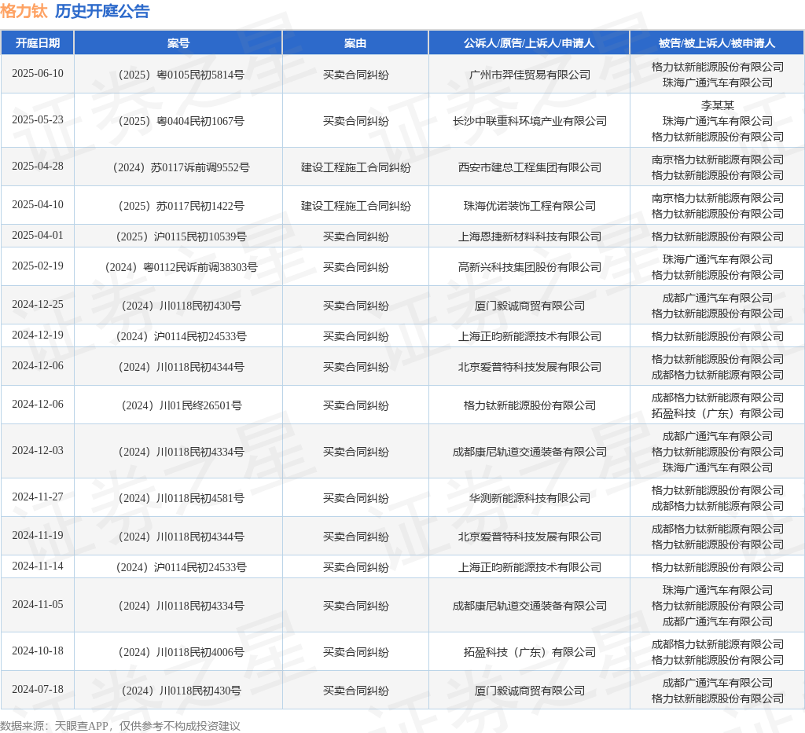Click plaintiff 西安市建总工程集团有限公司
Image resolution: width=805 pixels, height=733 pixels.
pos(529,167)
